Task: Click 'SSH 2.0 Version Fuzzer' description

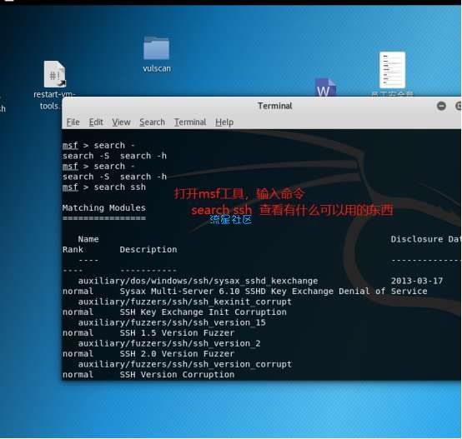Action: [x=177, y=354]
